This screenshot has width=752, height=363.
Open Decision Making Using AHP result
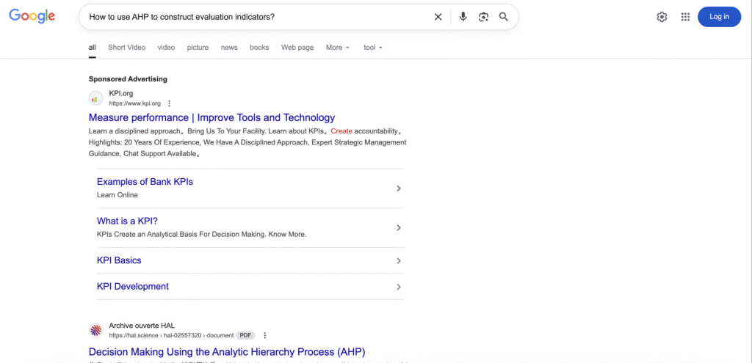click(x=226, y=352)
